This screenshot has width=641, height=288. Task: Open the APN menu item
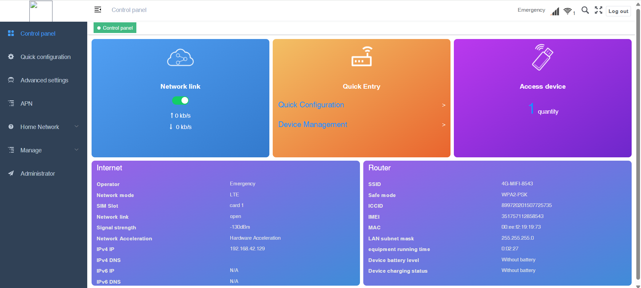click(x=26, y=104)
